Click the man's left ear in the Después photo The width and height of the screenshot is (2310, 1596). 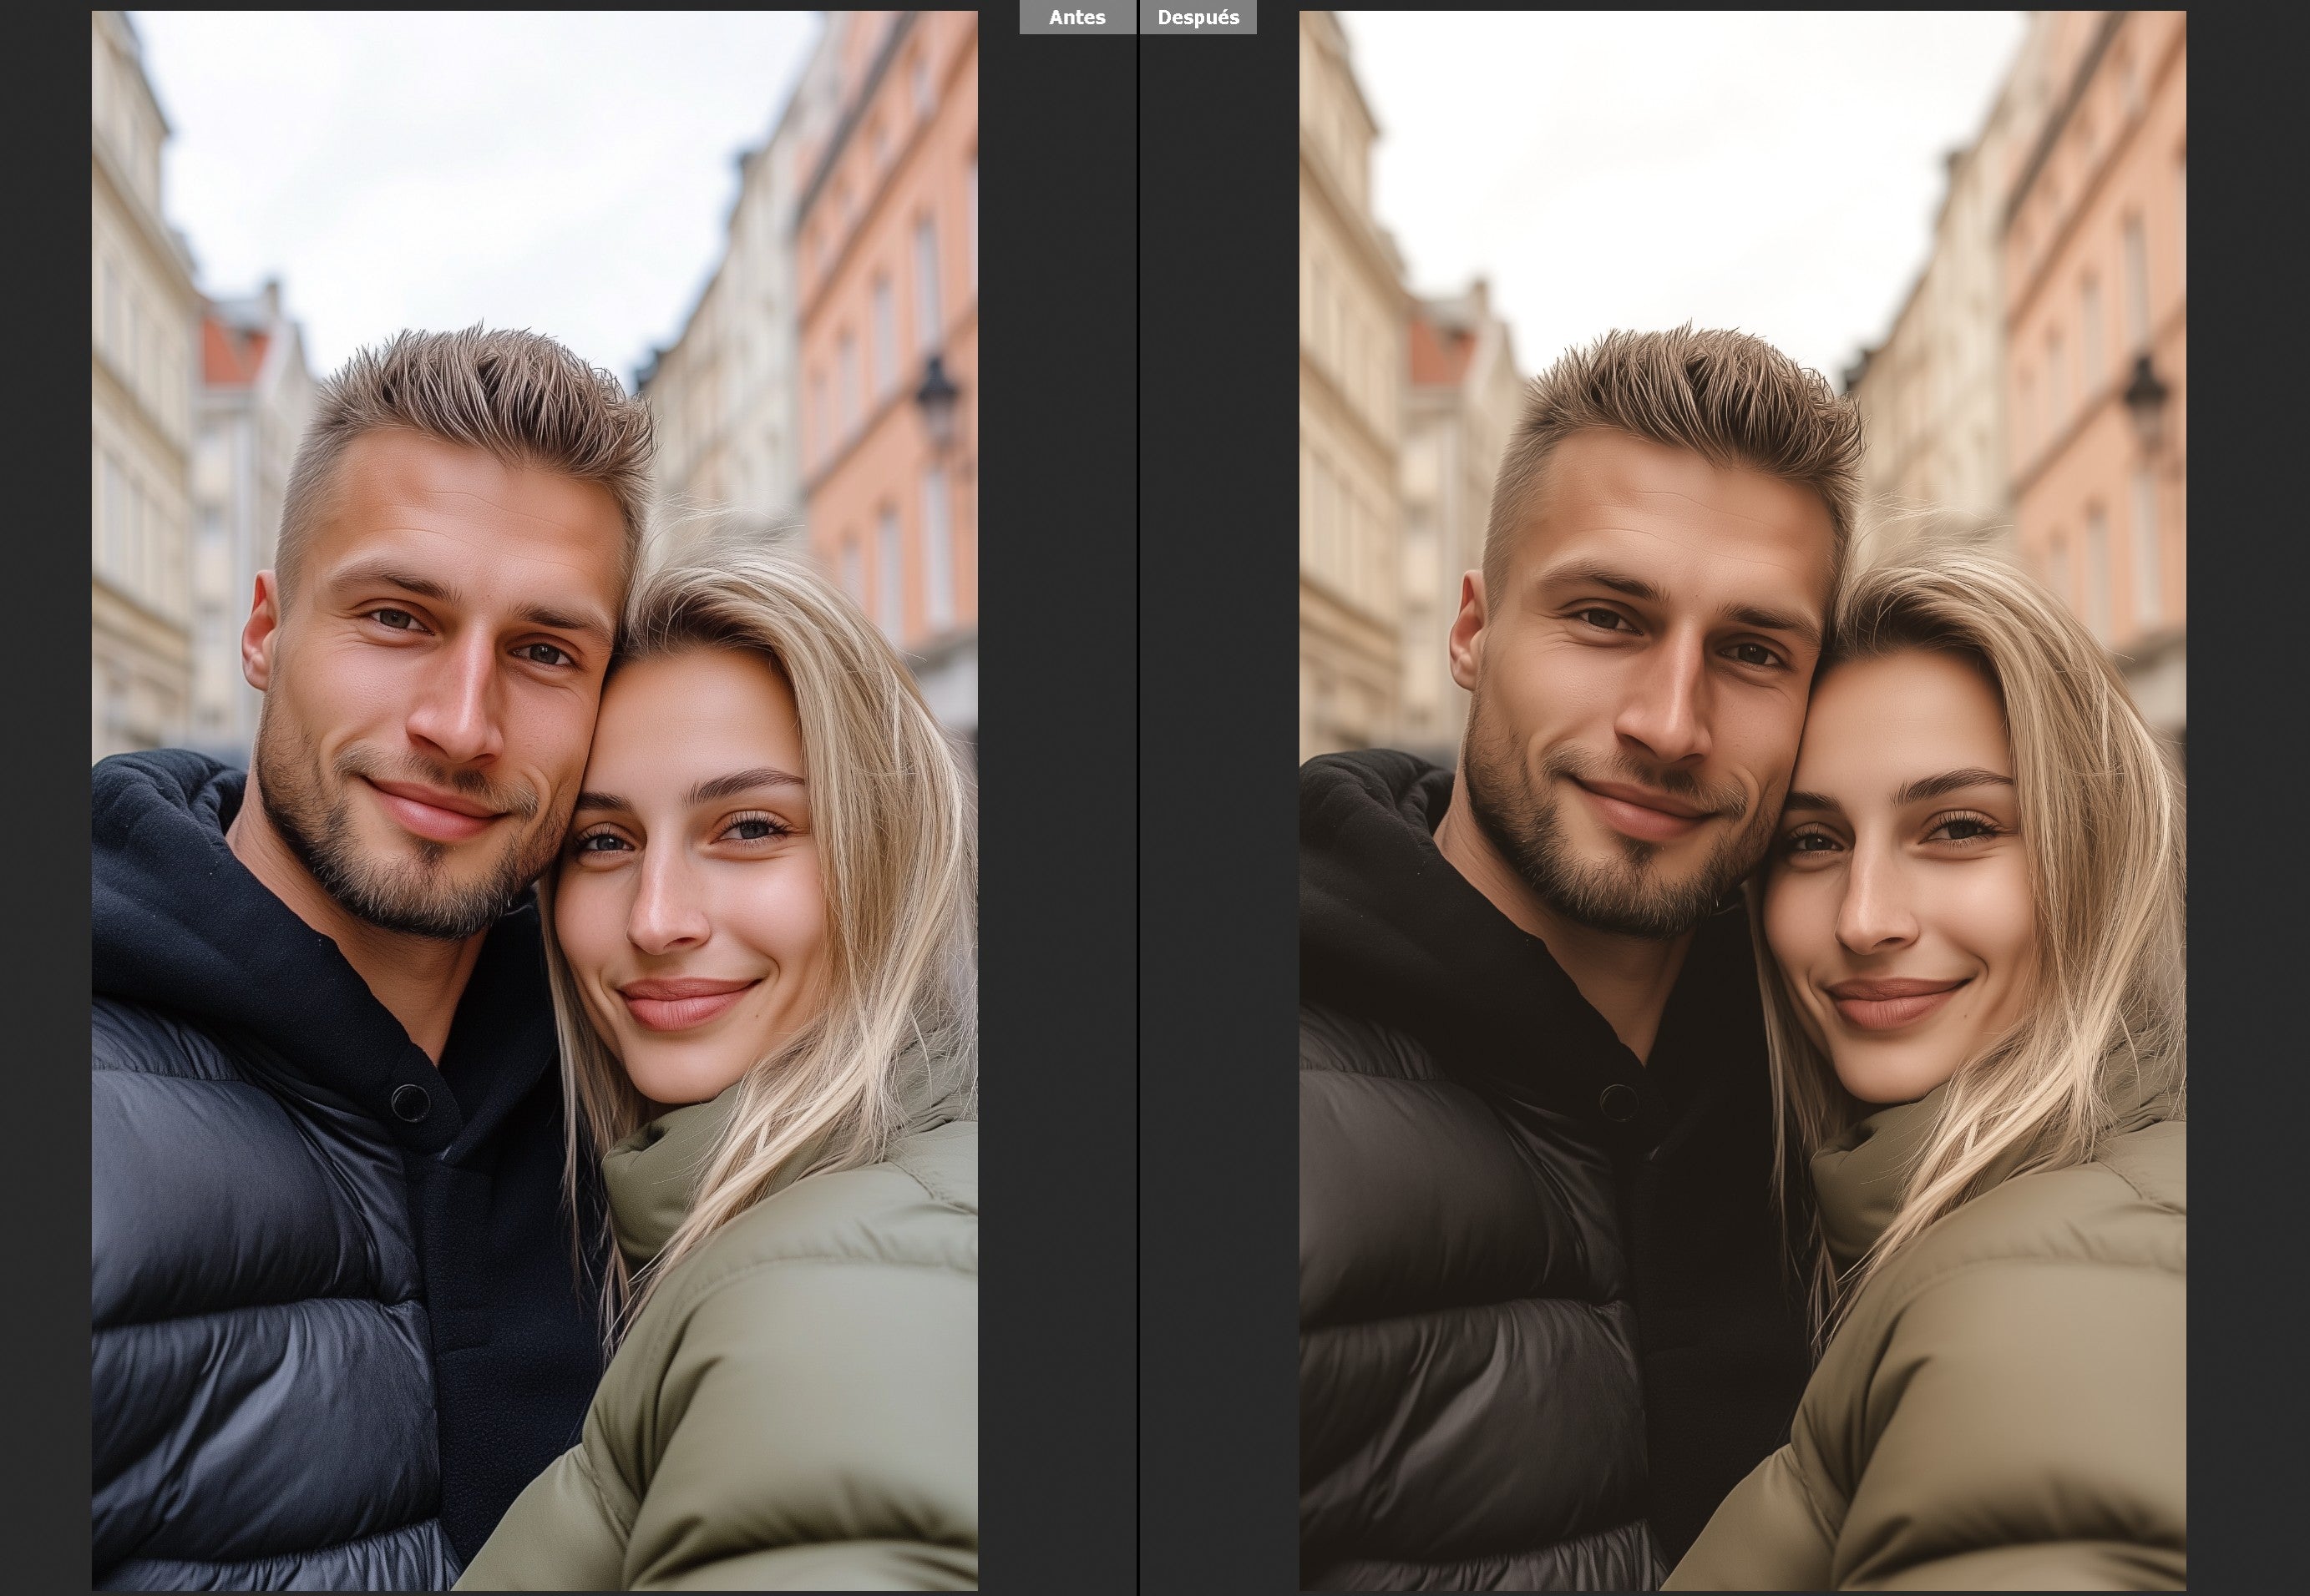click(x=1467, y=630)
